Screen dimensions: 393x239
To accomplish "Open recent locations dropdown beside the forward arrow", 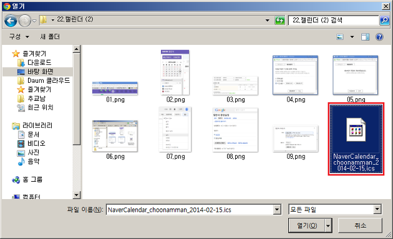I will (x=34, y=21).
